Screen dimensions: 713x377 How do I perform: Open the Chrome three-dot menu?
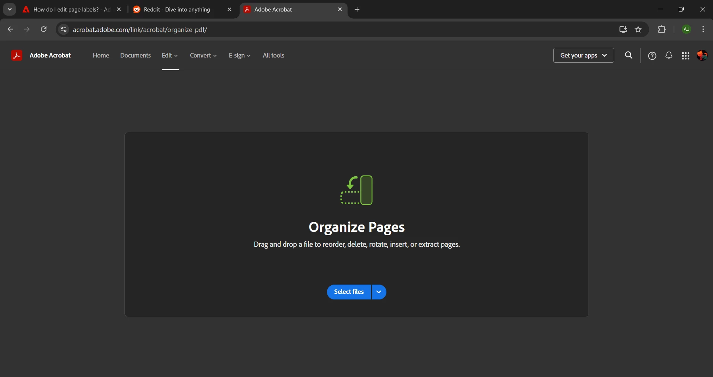[703, 29]
